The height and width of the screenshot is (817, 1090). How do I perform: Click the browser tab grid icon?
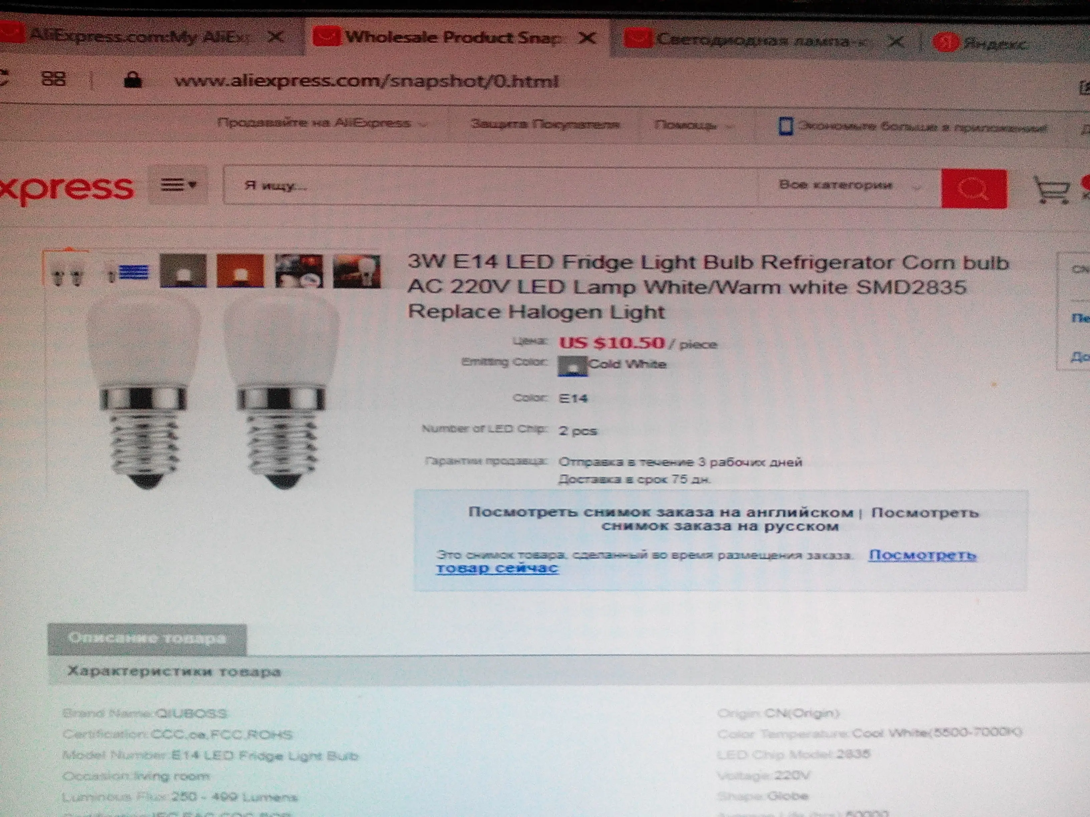point(54,78)
